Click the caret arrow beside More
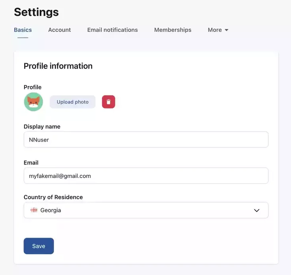The image size is (291, 275). 227,30
